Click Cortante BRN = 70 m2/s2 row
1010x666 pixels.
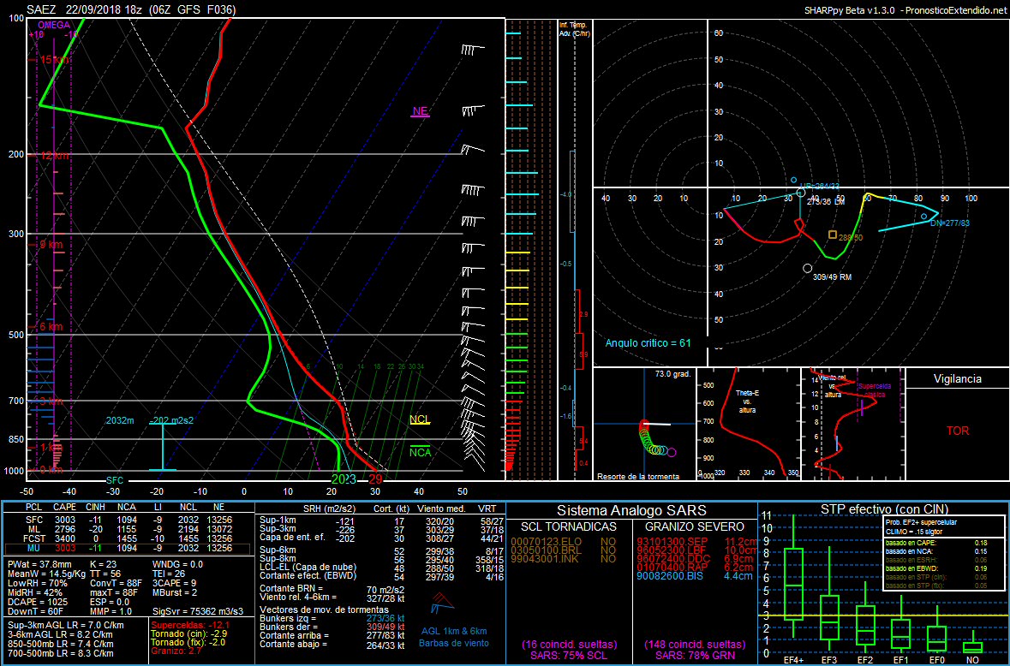click(x=332, y=589)
